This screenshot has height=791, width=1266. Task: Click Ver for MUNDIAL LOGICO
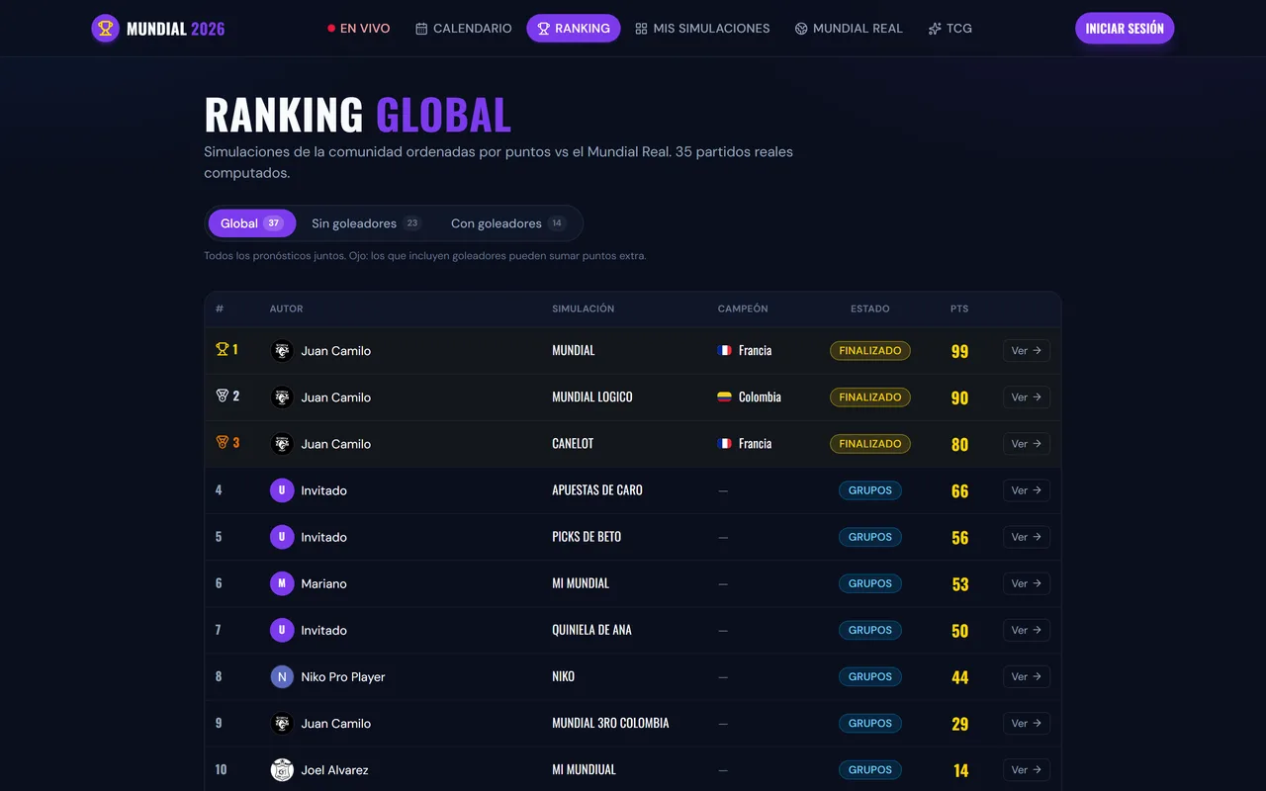[1027, 397]
